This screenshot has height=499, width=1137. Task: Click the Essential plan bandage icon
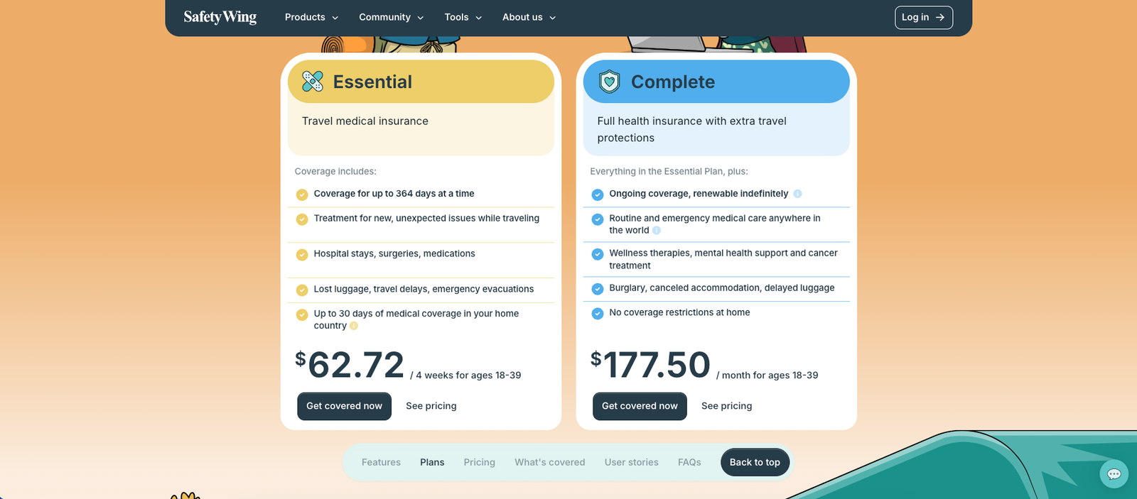[x=313, y=82]
